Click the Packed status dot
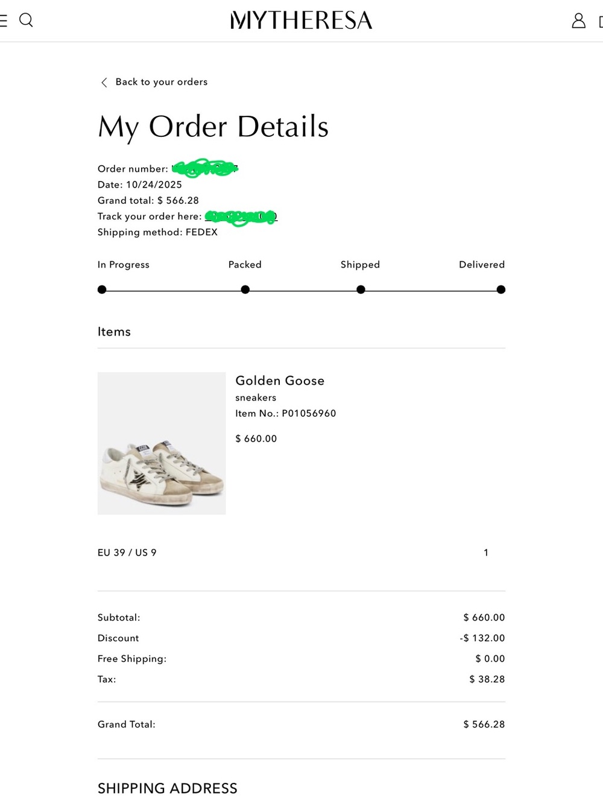This screenshot has height=804, width=603. click(x=245, y=290)
